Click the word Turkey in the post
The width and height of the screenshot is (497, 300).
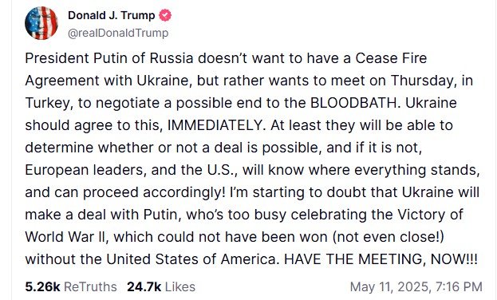click(48, 104)
